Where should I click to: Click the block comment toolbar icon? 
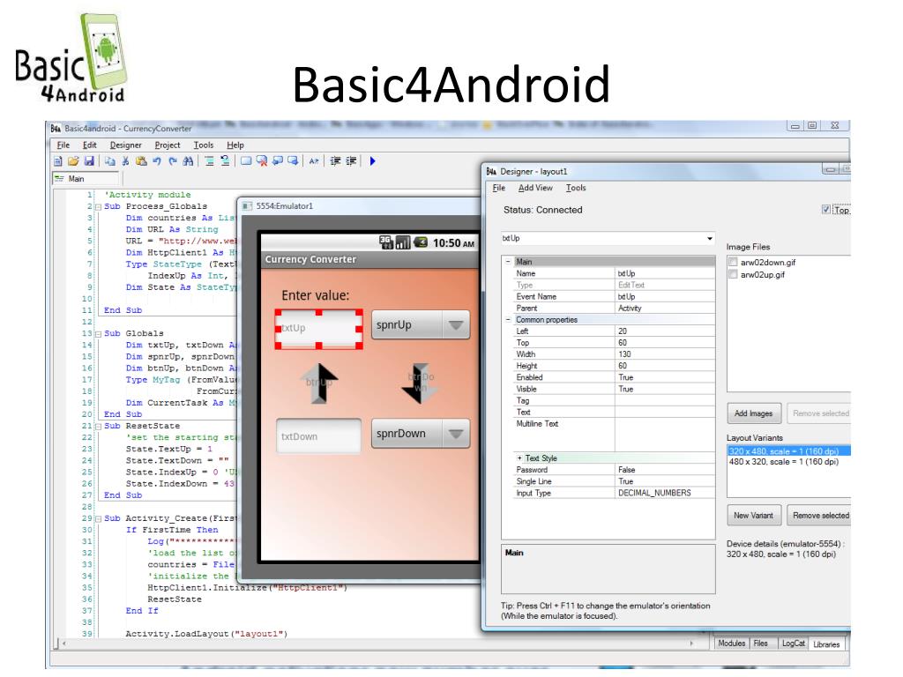(209, 161)
